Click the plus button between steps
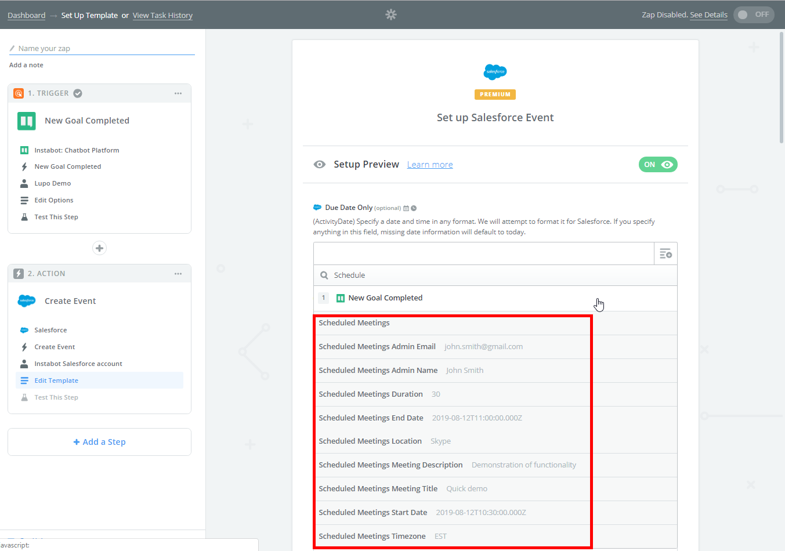The image size is (785, 551). pos(99,248)
